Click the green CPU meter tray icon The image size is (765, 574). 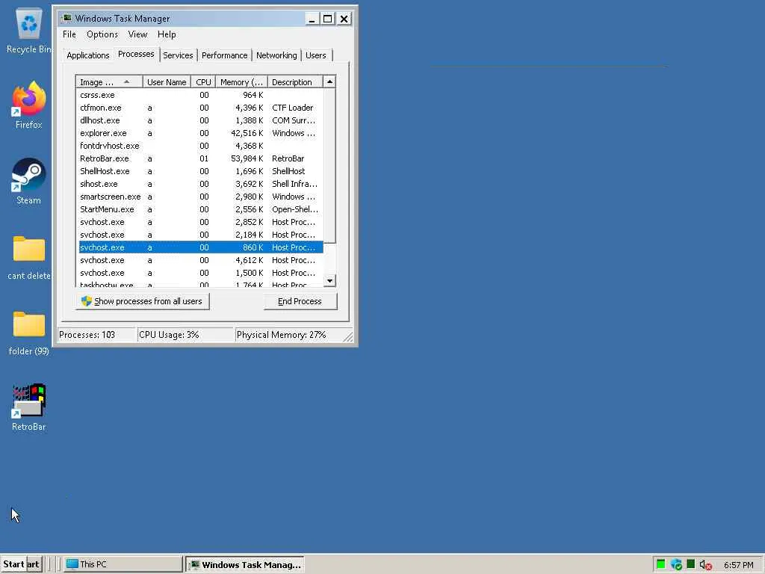[x=660, y=564]
